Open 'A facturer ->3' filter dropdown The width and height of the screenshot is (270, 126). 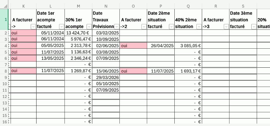(226, 27)
